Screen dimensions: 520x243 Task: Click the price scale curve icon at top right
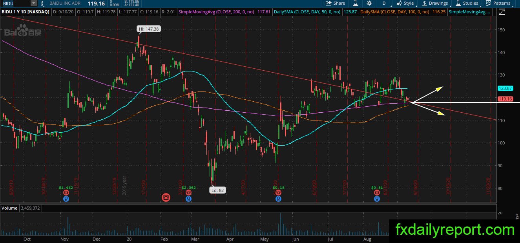pos(502,12)
